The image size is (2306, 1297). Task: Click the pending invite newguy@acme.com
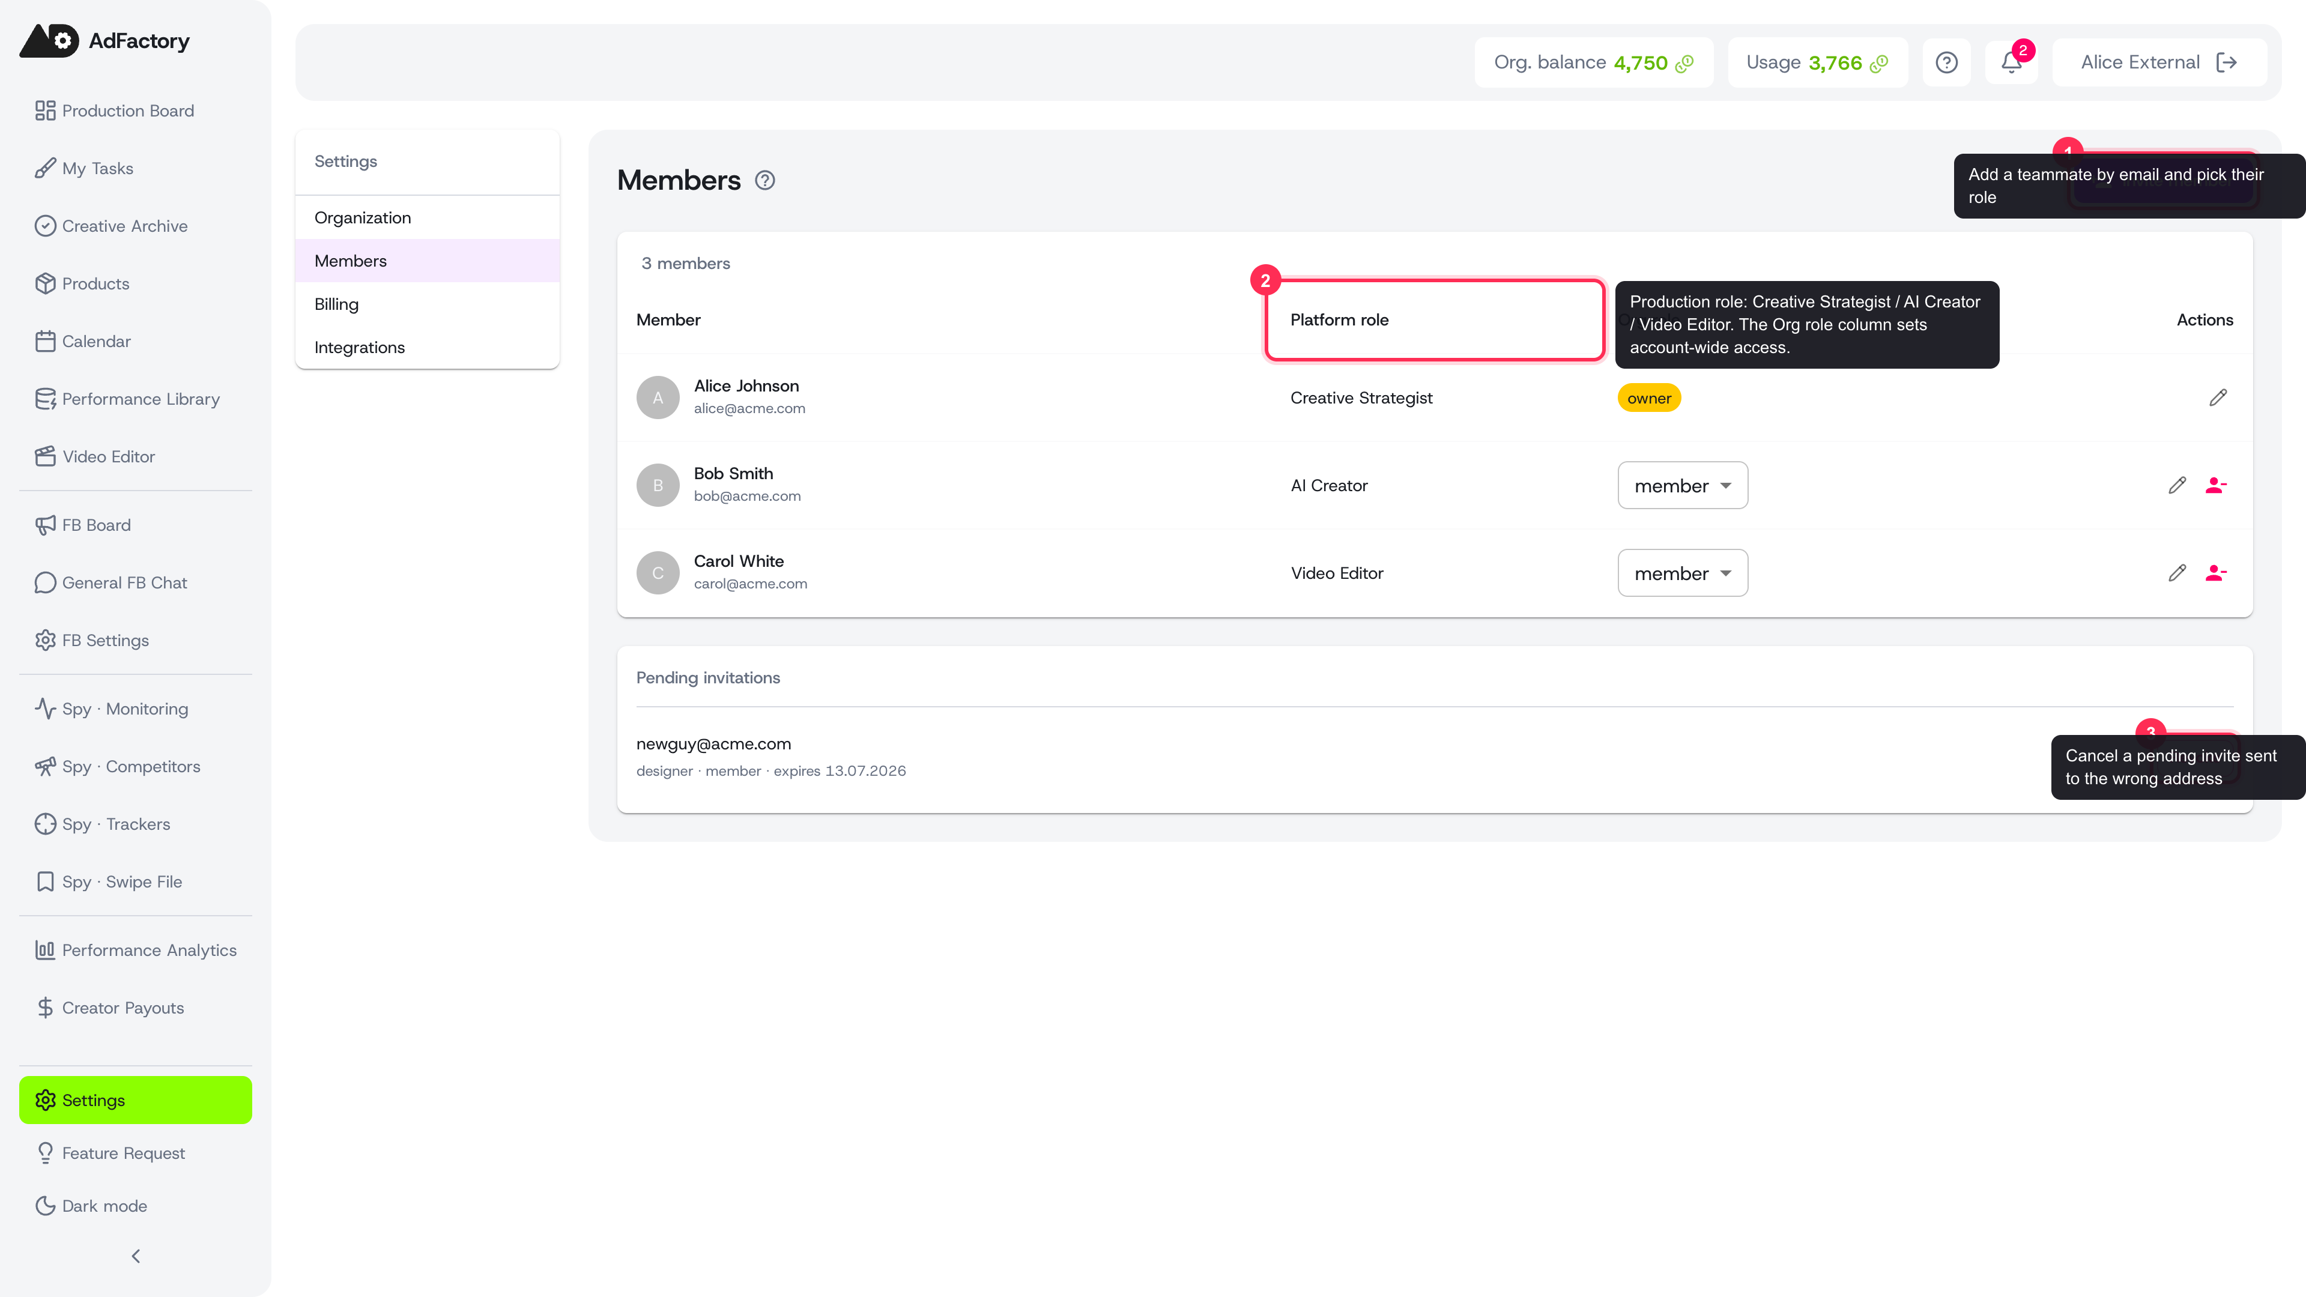coord(713,744)
